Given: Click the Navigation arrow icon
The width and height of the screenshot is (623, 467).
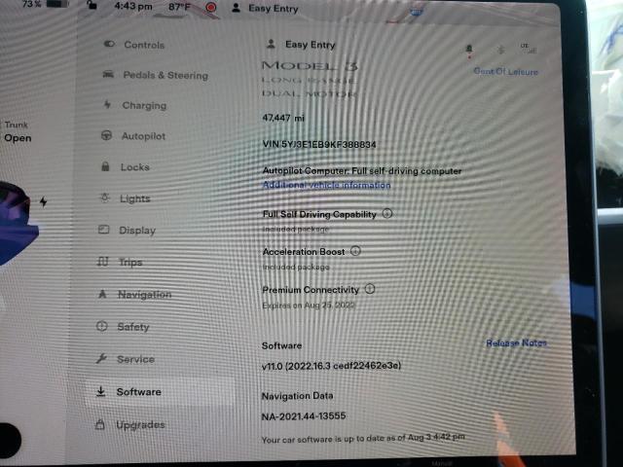Looking at the screenshot, I should click(102, 294).
